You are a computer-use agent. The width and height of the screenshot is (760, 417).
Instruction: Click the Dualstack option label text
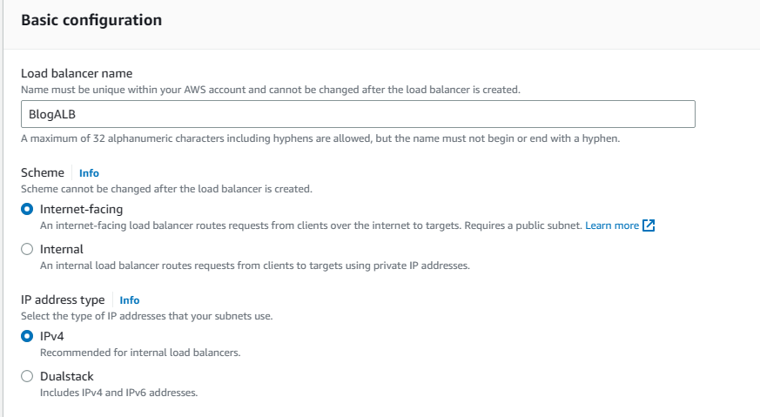[67, 376]
